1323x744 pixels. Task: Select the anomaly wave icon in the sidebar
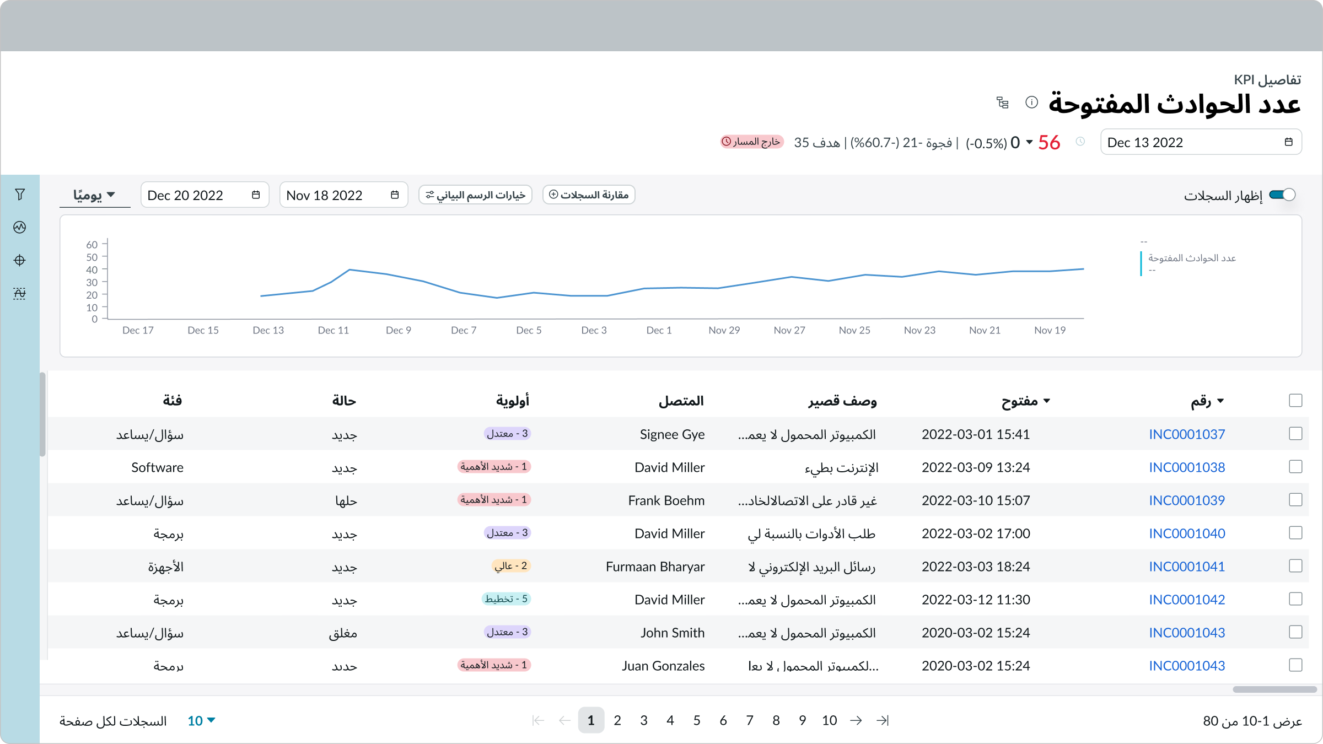[x=20, y=293]
